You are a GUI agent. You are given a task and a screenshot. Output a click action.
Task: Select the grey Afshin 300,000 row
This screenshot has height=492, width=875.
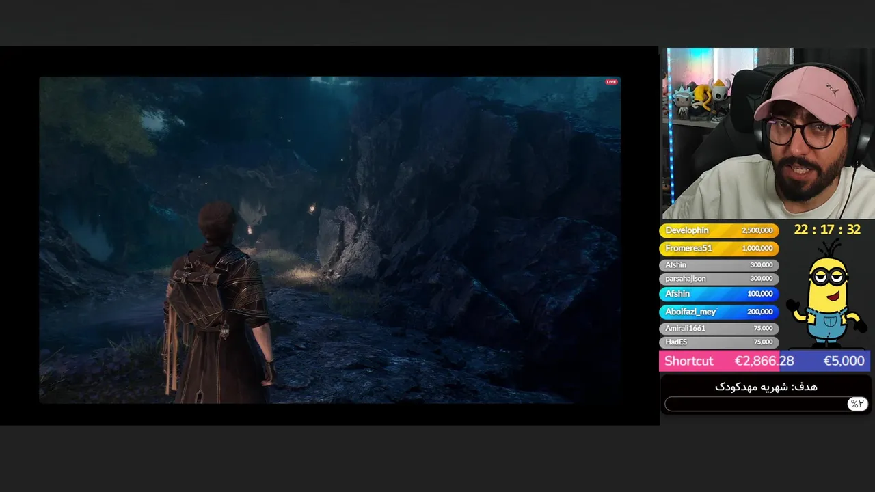point(718,264)
